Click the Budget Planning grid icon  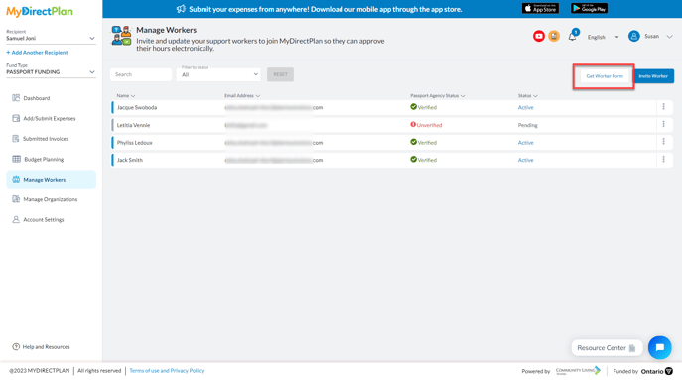point(16,159)
